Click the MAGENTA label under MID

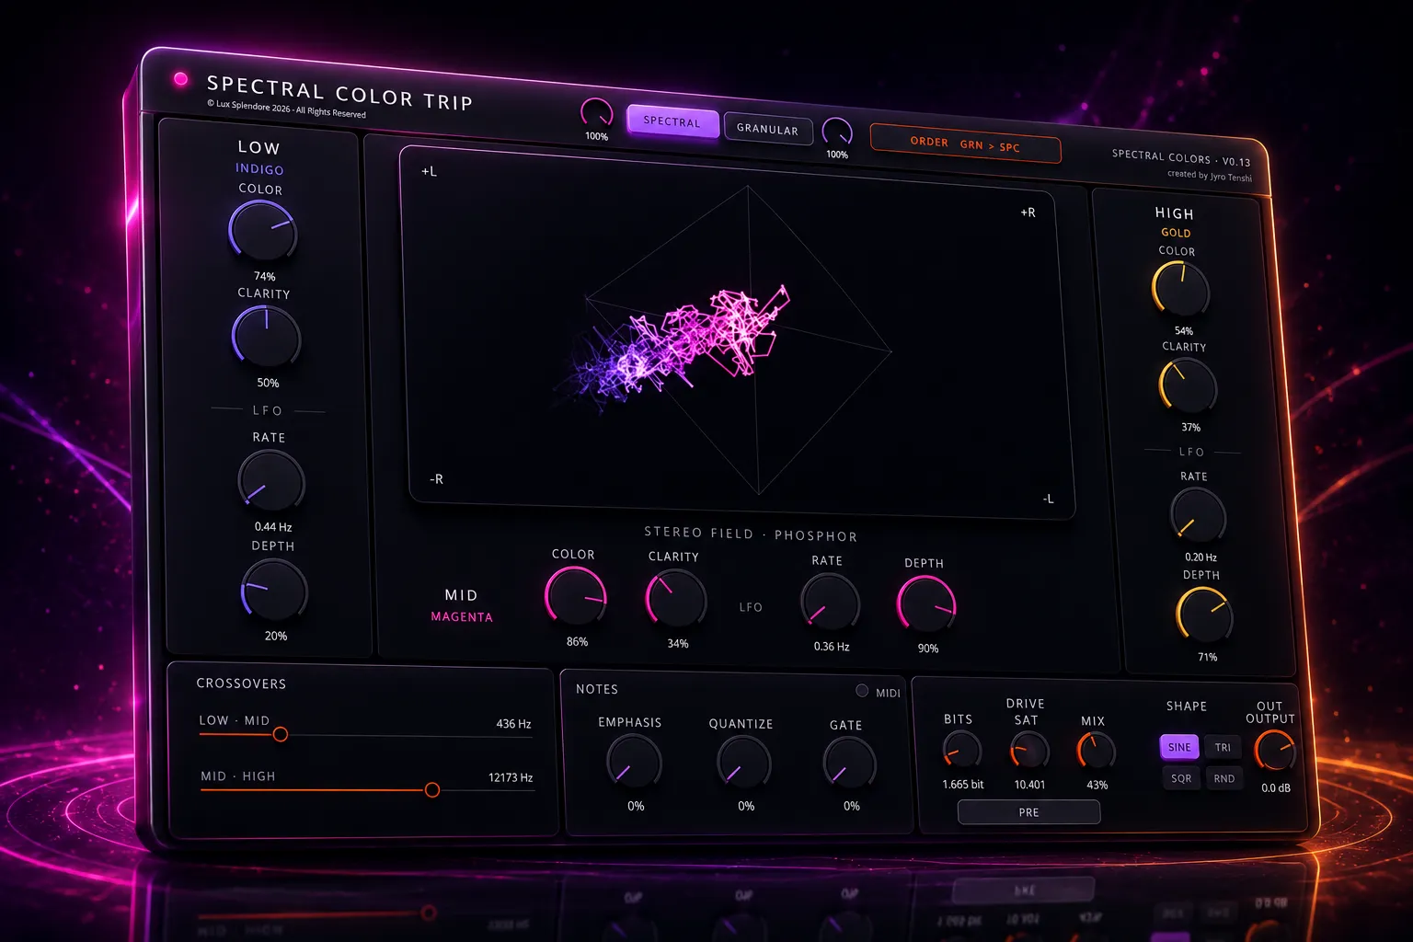coord(462,616)
